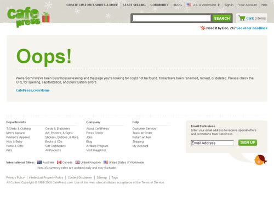Open Press Center link
The image size is (274, 197).
click(x=95, y=133)
